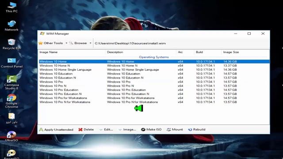Click the Other Tools star icon

(41, 43)
